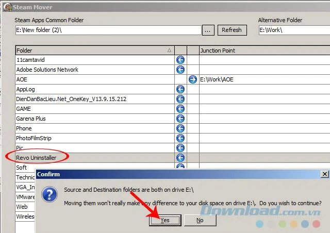Click move arrow for Revo Uninstaller folder
Viewport: 330px width, 233px height.
point(180,158)
